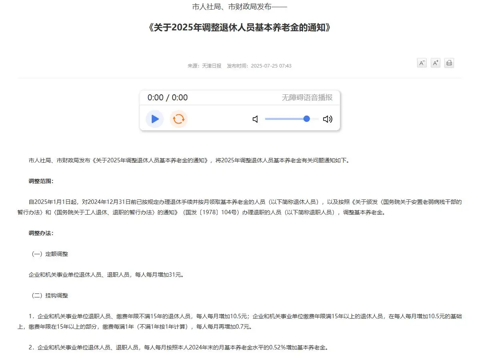Open the article title 《关于2025年调整退休人员基本养老金的通知》

click(x=240, y=27)
